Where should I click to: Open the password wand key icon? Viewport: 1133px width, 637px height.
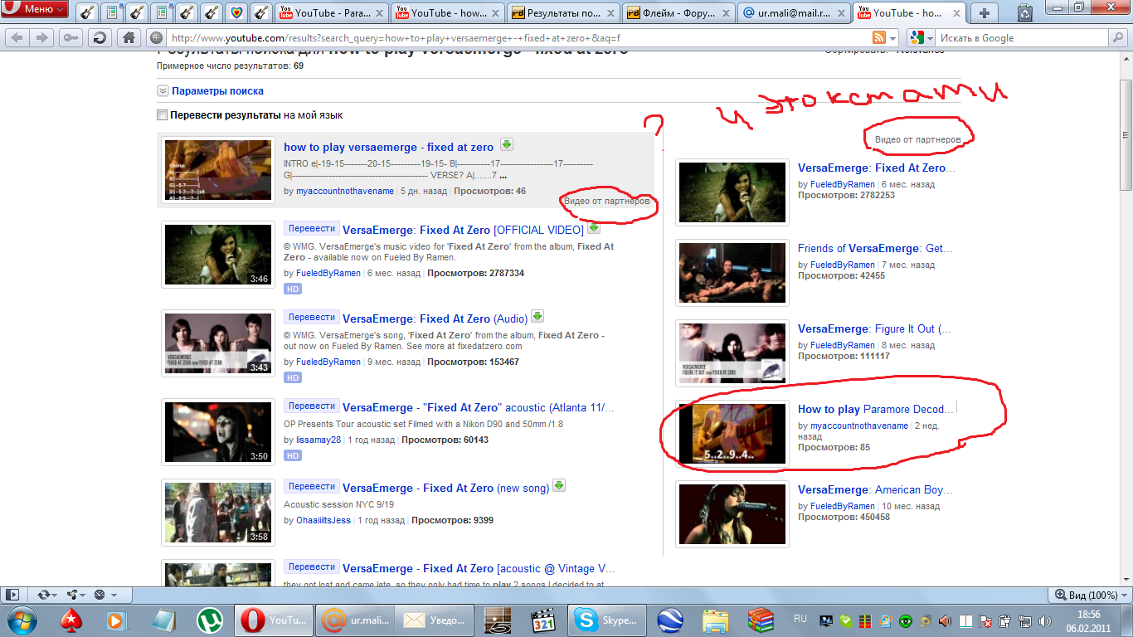tap(71, 38)
